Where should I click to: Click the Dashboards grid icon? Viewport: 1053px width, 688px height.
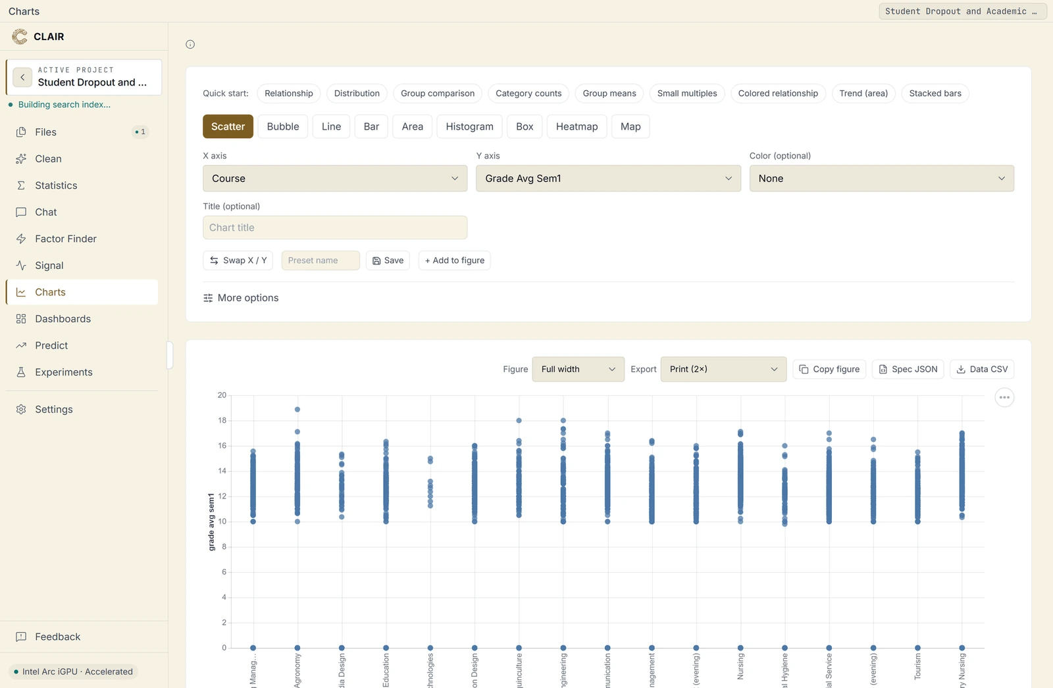[x=21, y=319]
